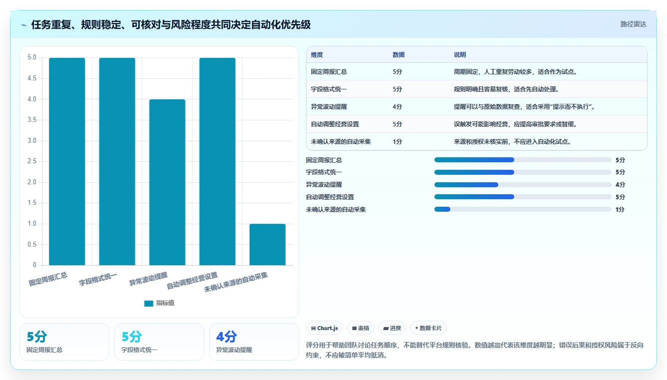Screen dimensions: 667x380
Task: Click the 异常波动提醒 progress bar
Action: 523,185
